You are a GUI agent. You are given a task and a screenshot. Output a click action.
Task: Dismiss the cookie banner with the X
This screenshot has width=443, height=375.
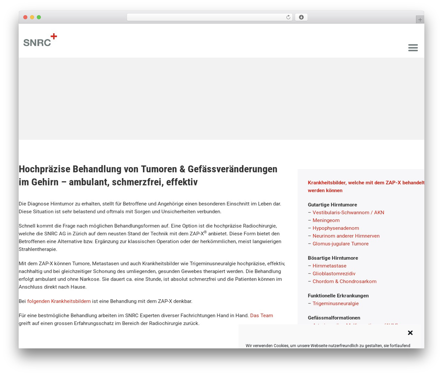(410, 333)
